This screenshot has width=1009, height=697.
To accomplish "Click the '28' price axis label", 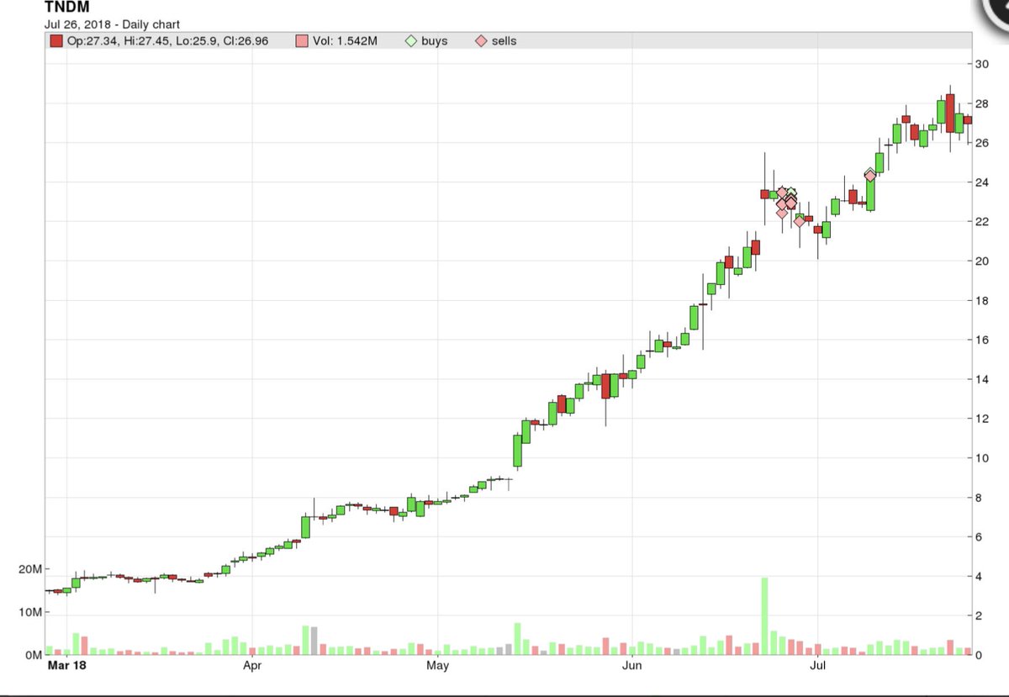I will tap(981, 103).
